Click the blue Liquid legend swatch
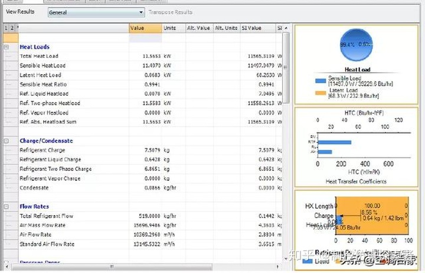The height and width of the screenshot is (273, 425). coord(307,261)
